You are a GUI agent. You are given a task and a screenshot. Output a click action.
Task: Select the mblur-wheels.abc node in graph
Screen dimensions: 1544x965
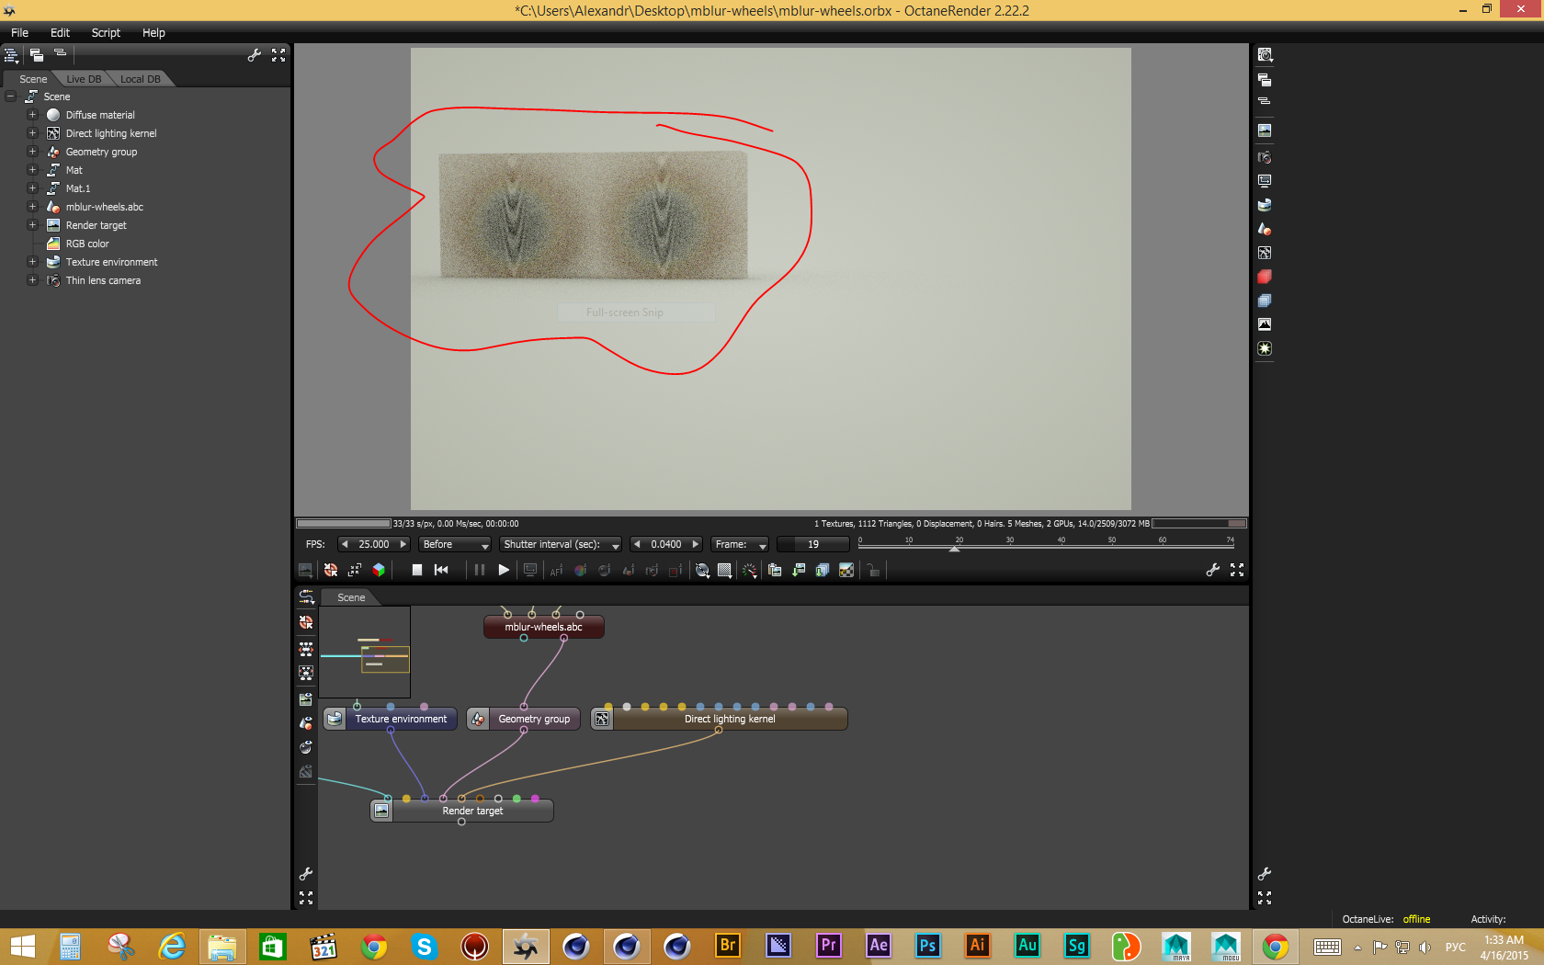tap(543, 627)
